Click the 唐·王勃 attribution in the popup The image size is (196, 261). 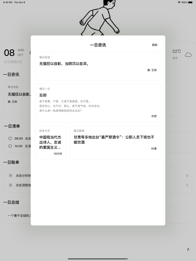tap(152, 70)
